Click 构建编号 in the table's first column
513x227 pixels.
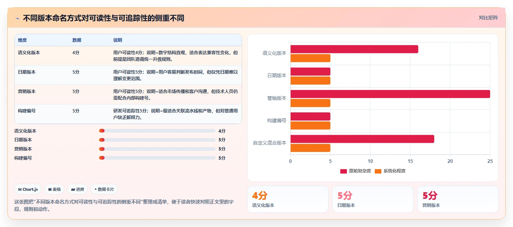[x=27, y=111]
